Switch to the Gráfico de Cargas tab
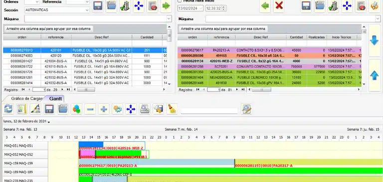 coord(26,98)
